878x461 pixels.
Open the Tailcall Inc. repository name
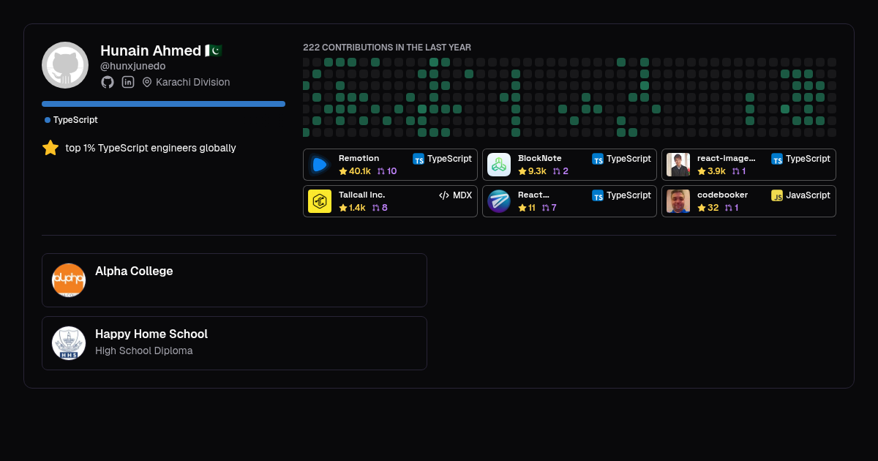point(362,195)
